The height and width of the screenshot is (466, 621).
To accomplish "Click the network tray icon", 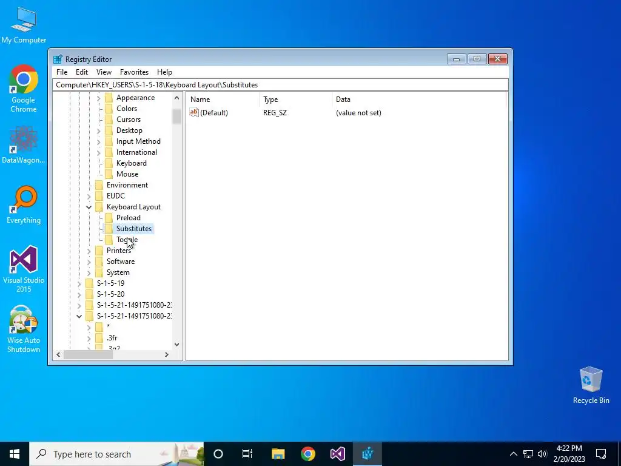I will pos(528,454).
